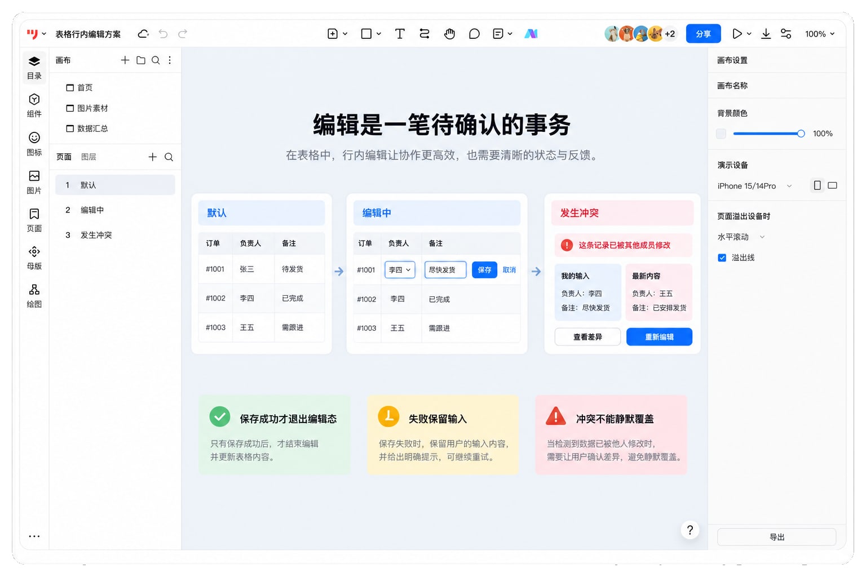Click the 查看差异 button
The height and width of the screenshot is (577, 866).
click(587, 337)
